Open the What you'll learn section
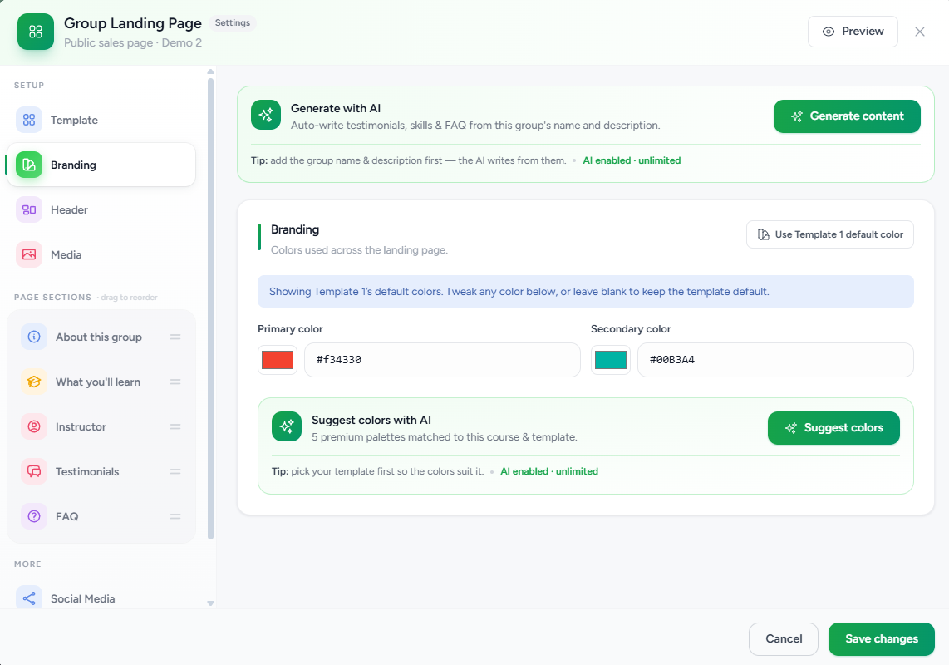 pyautogui.click(x=101, y=382)
